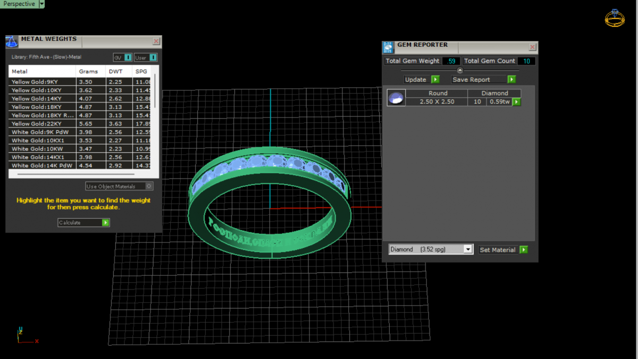638x359 pixels.
Task: Open the Diamond (3.52 spg) material dropdown
Action: 467,249
